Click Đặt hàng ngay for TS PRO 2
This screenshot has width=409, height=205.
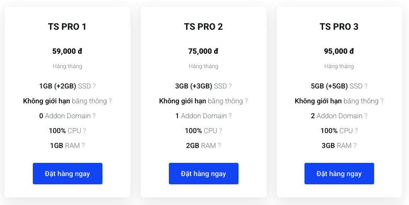(x=203, y=174)
